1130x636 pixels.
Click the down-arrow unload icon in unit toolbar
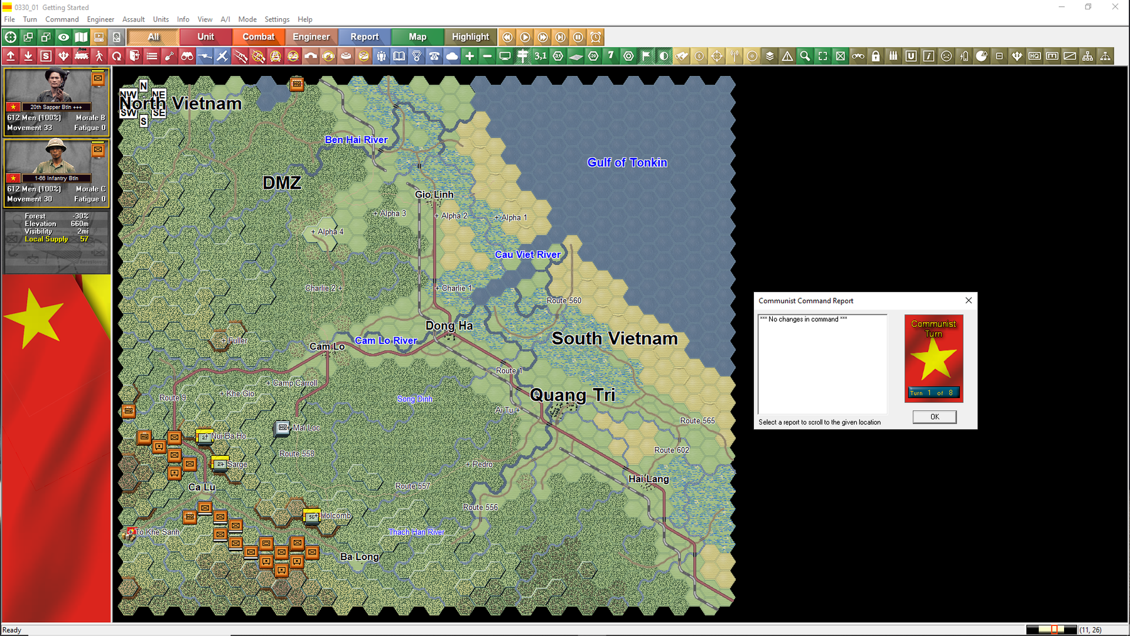click(x=28, y=57)
